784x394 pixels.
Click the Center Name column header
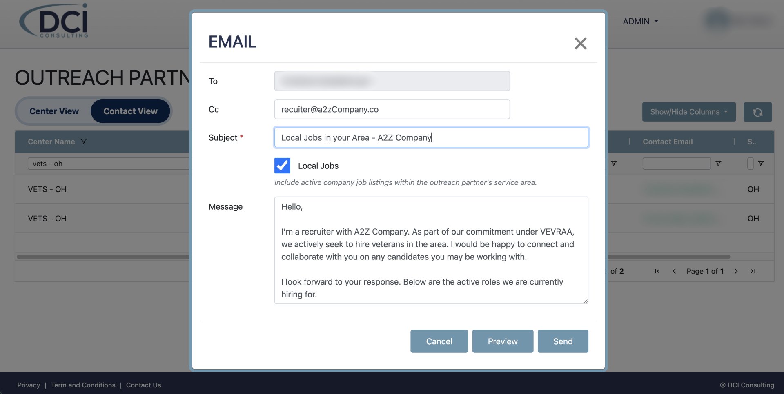point(51,142)
